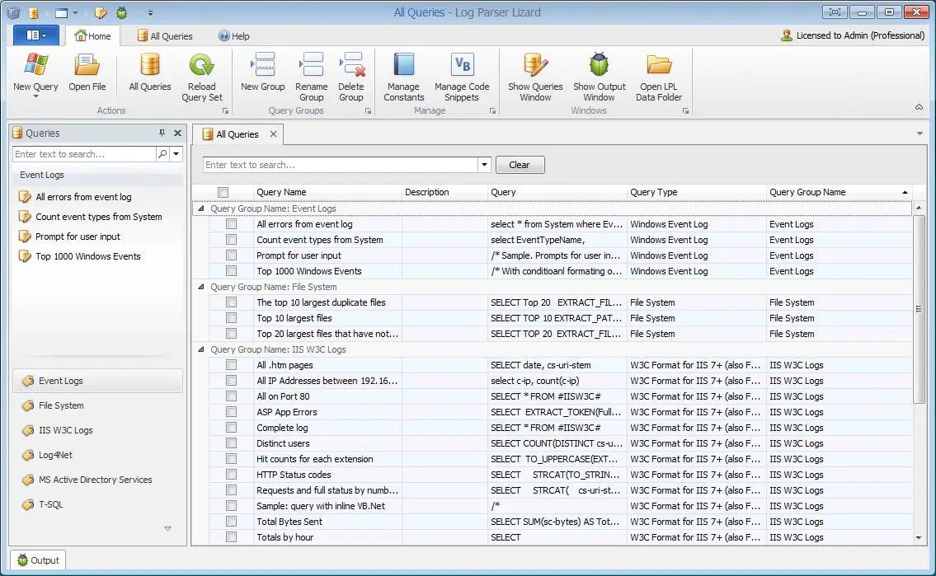Image resolution: width=936 pixels, height=576 pixels.
Task: Click the New Query ribbon icon
Action: (35, 65)
